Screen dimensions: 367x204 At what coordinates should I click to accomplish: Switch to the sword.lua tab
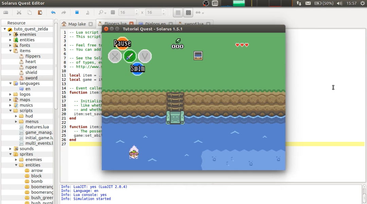point(194,24)
